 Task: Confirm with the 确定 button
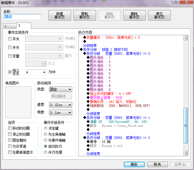click(x=134, y=164)
